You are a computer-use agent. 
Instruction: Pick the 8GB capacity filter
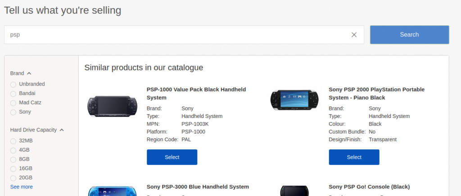tap(13, 160)
